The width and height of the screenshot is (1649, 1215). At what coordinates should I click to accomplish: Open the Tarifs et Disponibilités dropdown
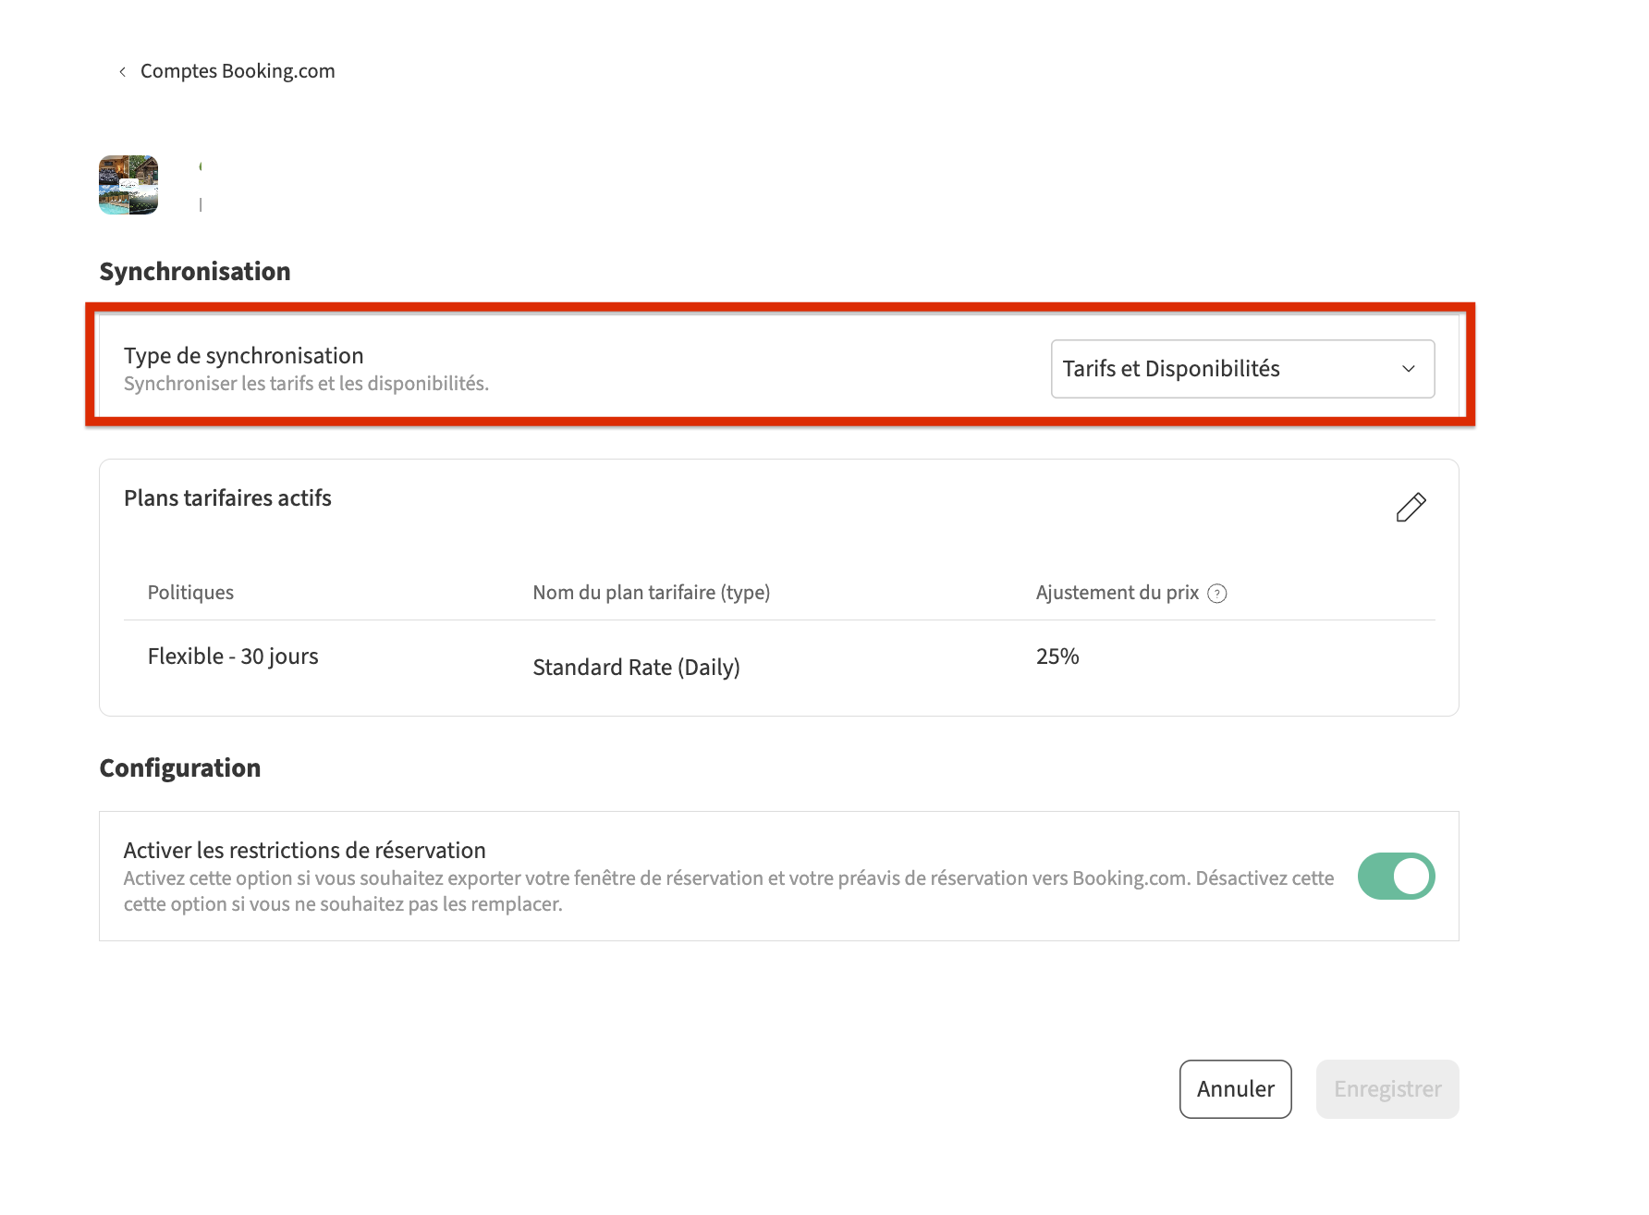click(x=1241, y=369)
